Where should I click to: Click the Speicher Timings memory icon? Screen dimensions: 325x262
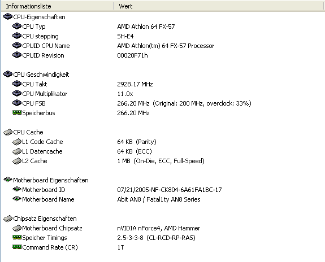click(17, 237)
